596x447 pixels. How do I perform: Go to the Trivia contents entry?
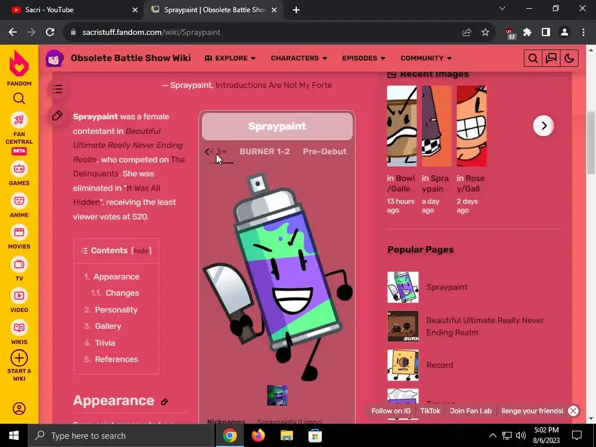(x=105, y=343)
